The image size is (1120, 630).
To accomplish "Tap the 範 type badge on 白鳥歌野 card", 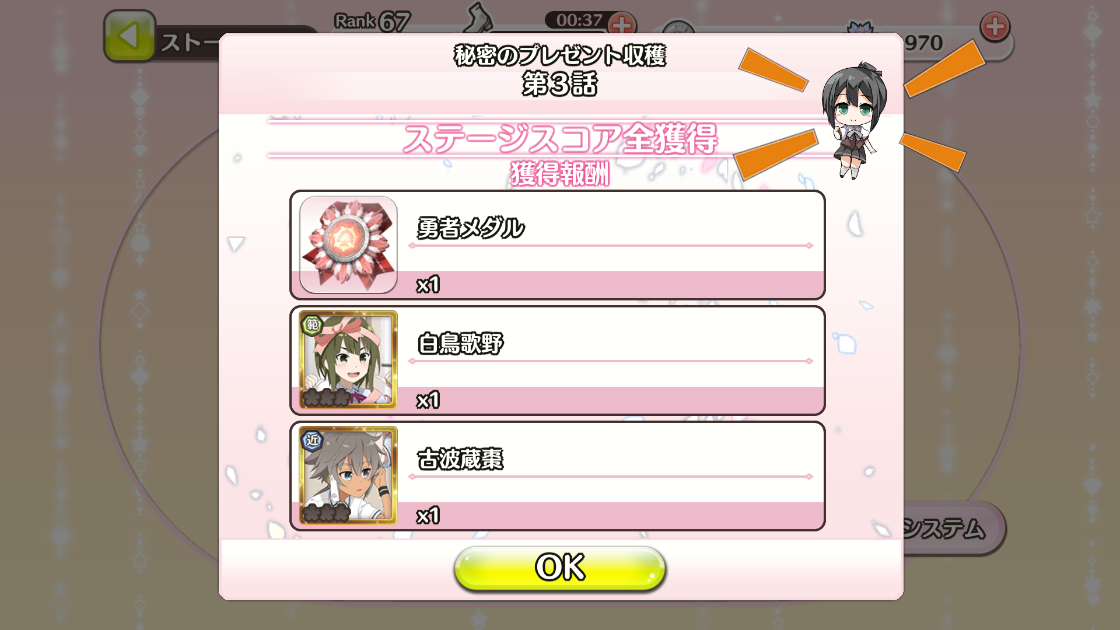I will pyautogui.click(x=312, y=324).
